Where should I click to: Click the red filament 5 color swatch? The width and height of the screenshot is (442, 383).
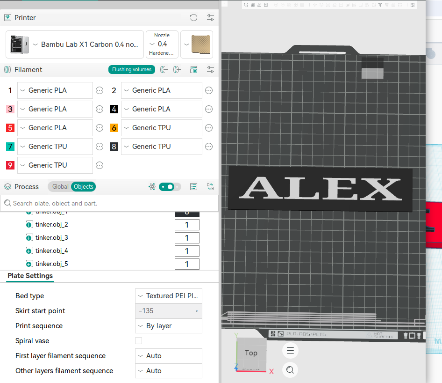[x=10, y=128]
